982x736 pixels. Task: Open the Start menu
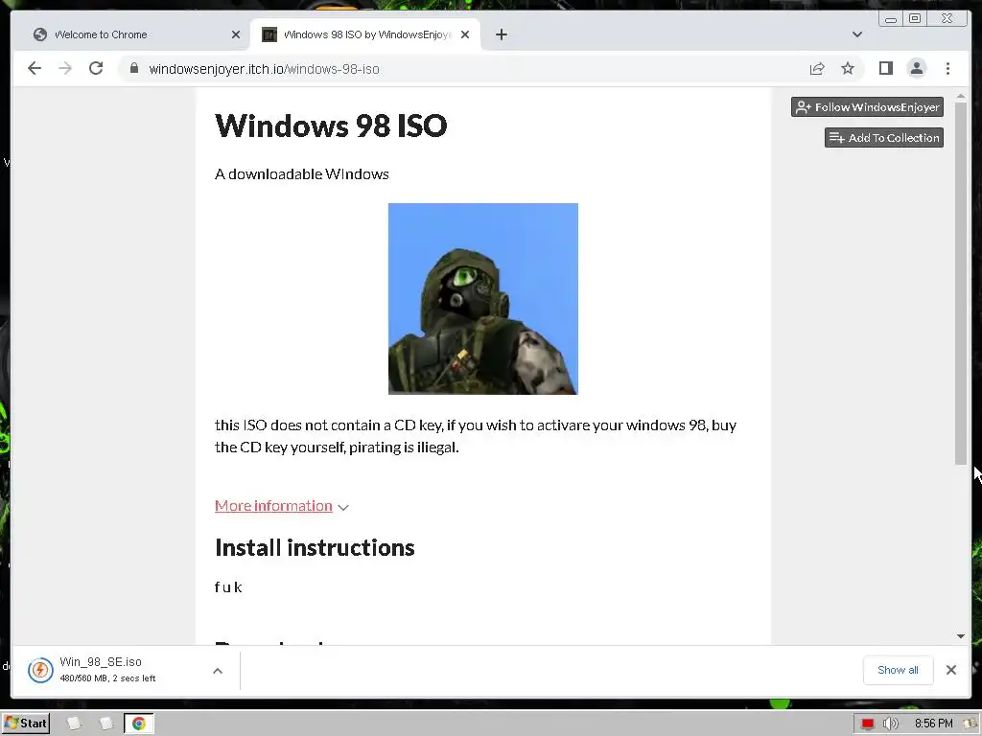26,724
